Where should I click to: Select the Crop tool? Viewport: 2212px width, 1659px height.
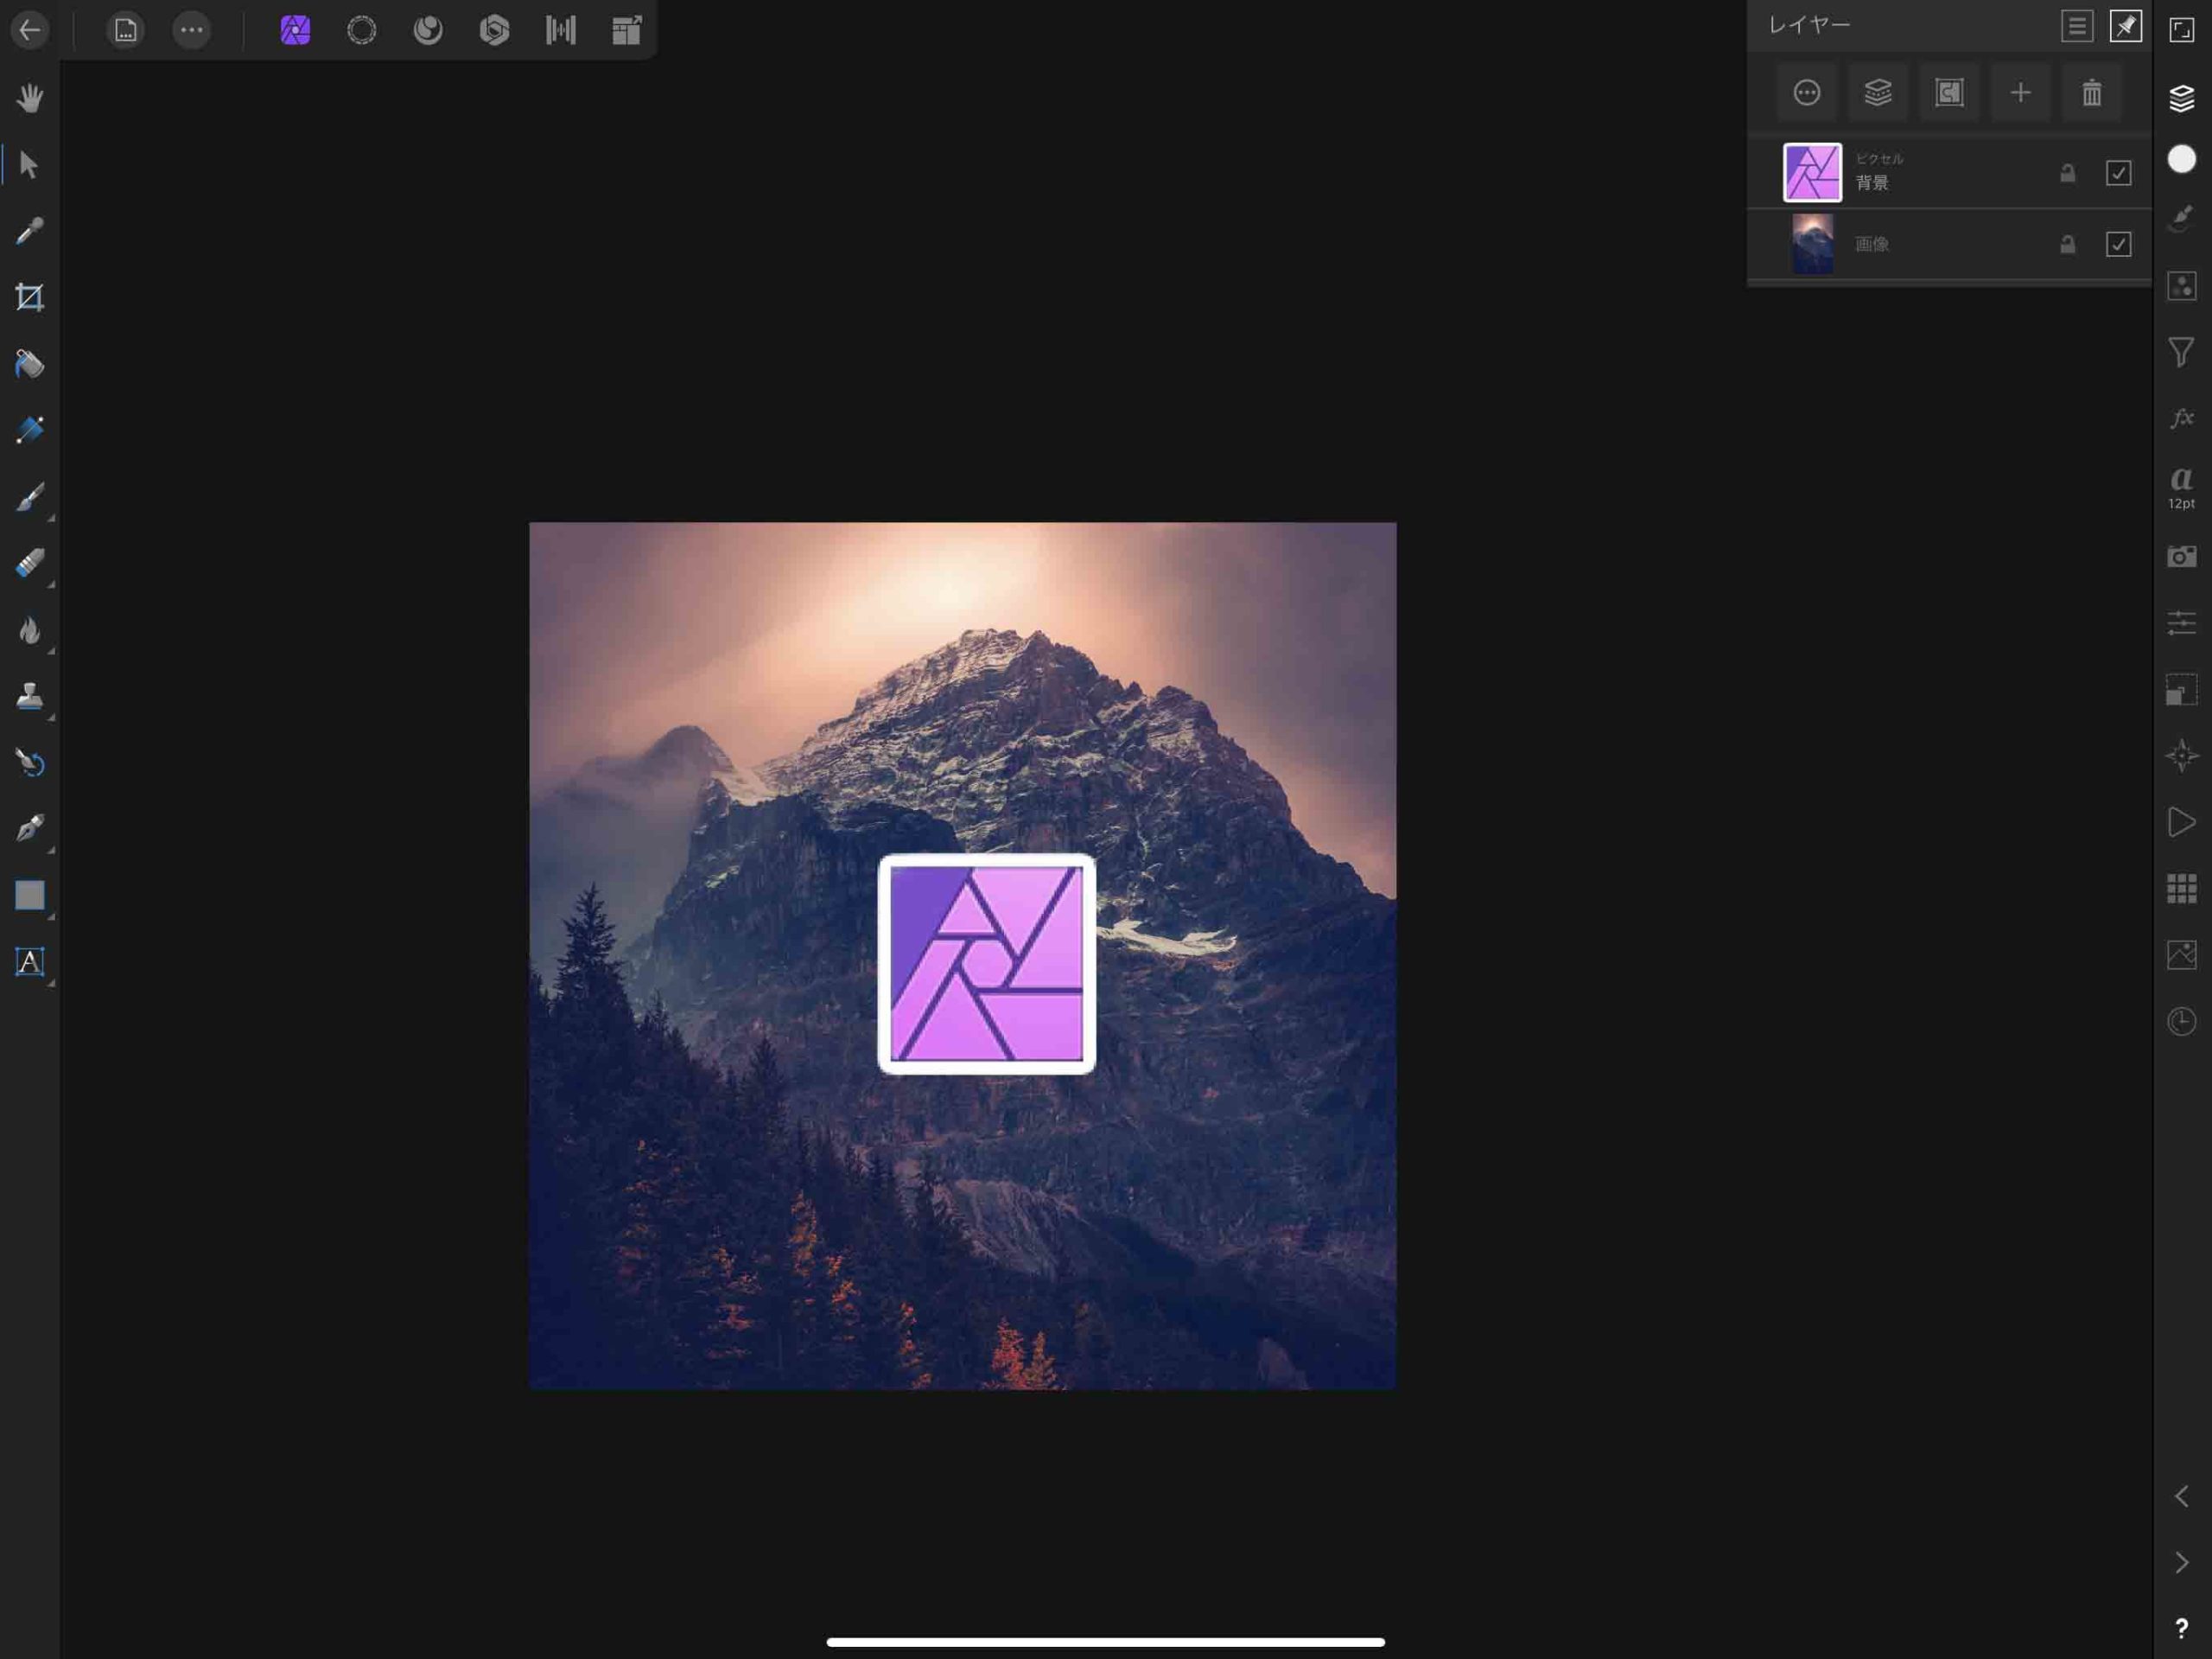(x=30, y=297)
